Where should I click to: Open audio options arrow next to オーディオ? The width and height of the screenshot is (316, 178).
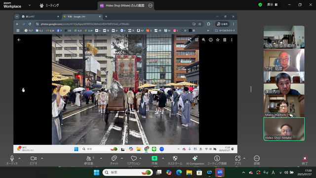click(20, 158)
